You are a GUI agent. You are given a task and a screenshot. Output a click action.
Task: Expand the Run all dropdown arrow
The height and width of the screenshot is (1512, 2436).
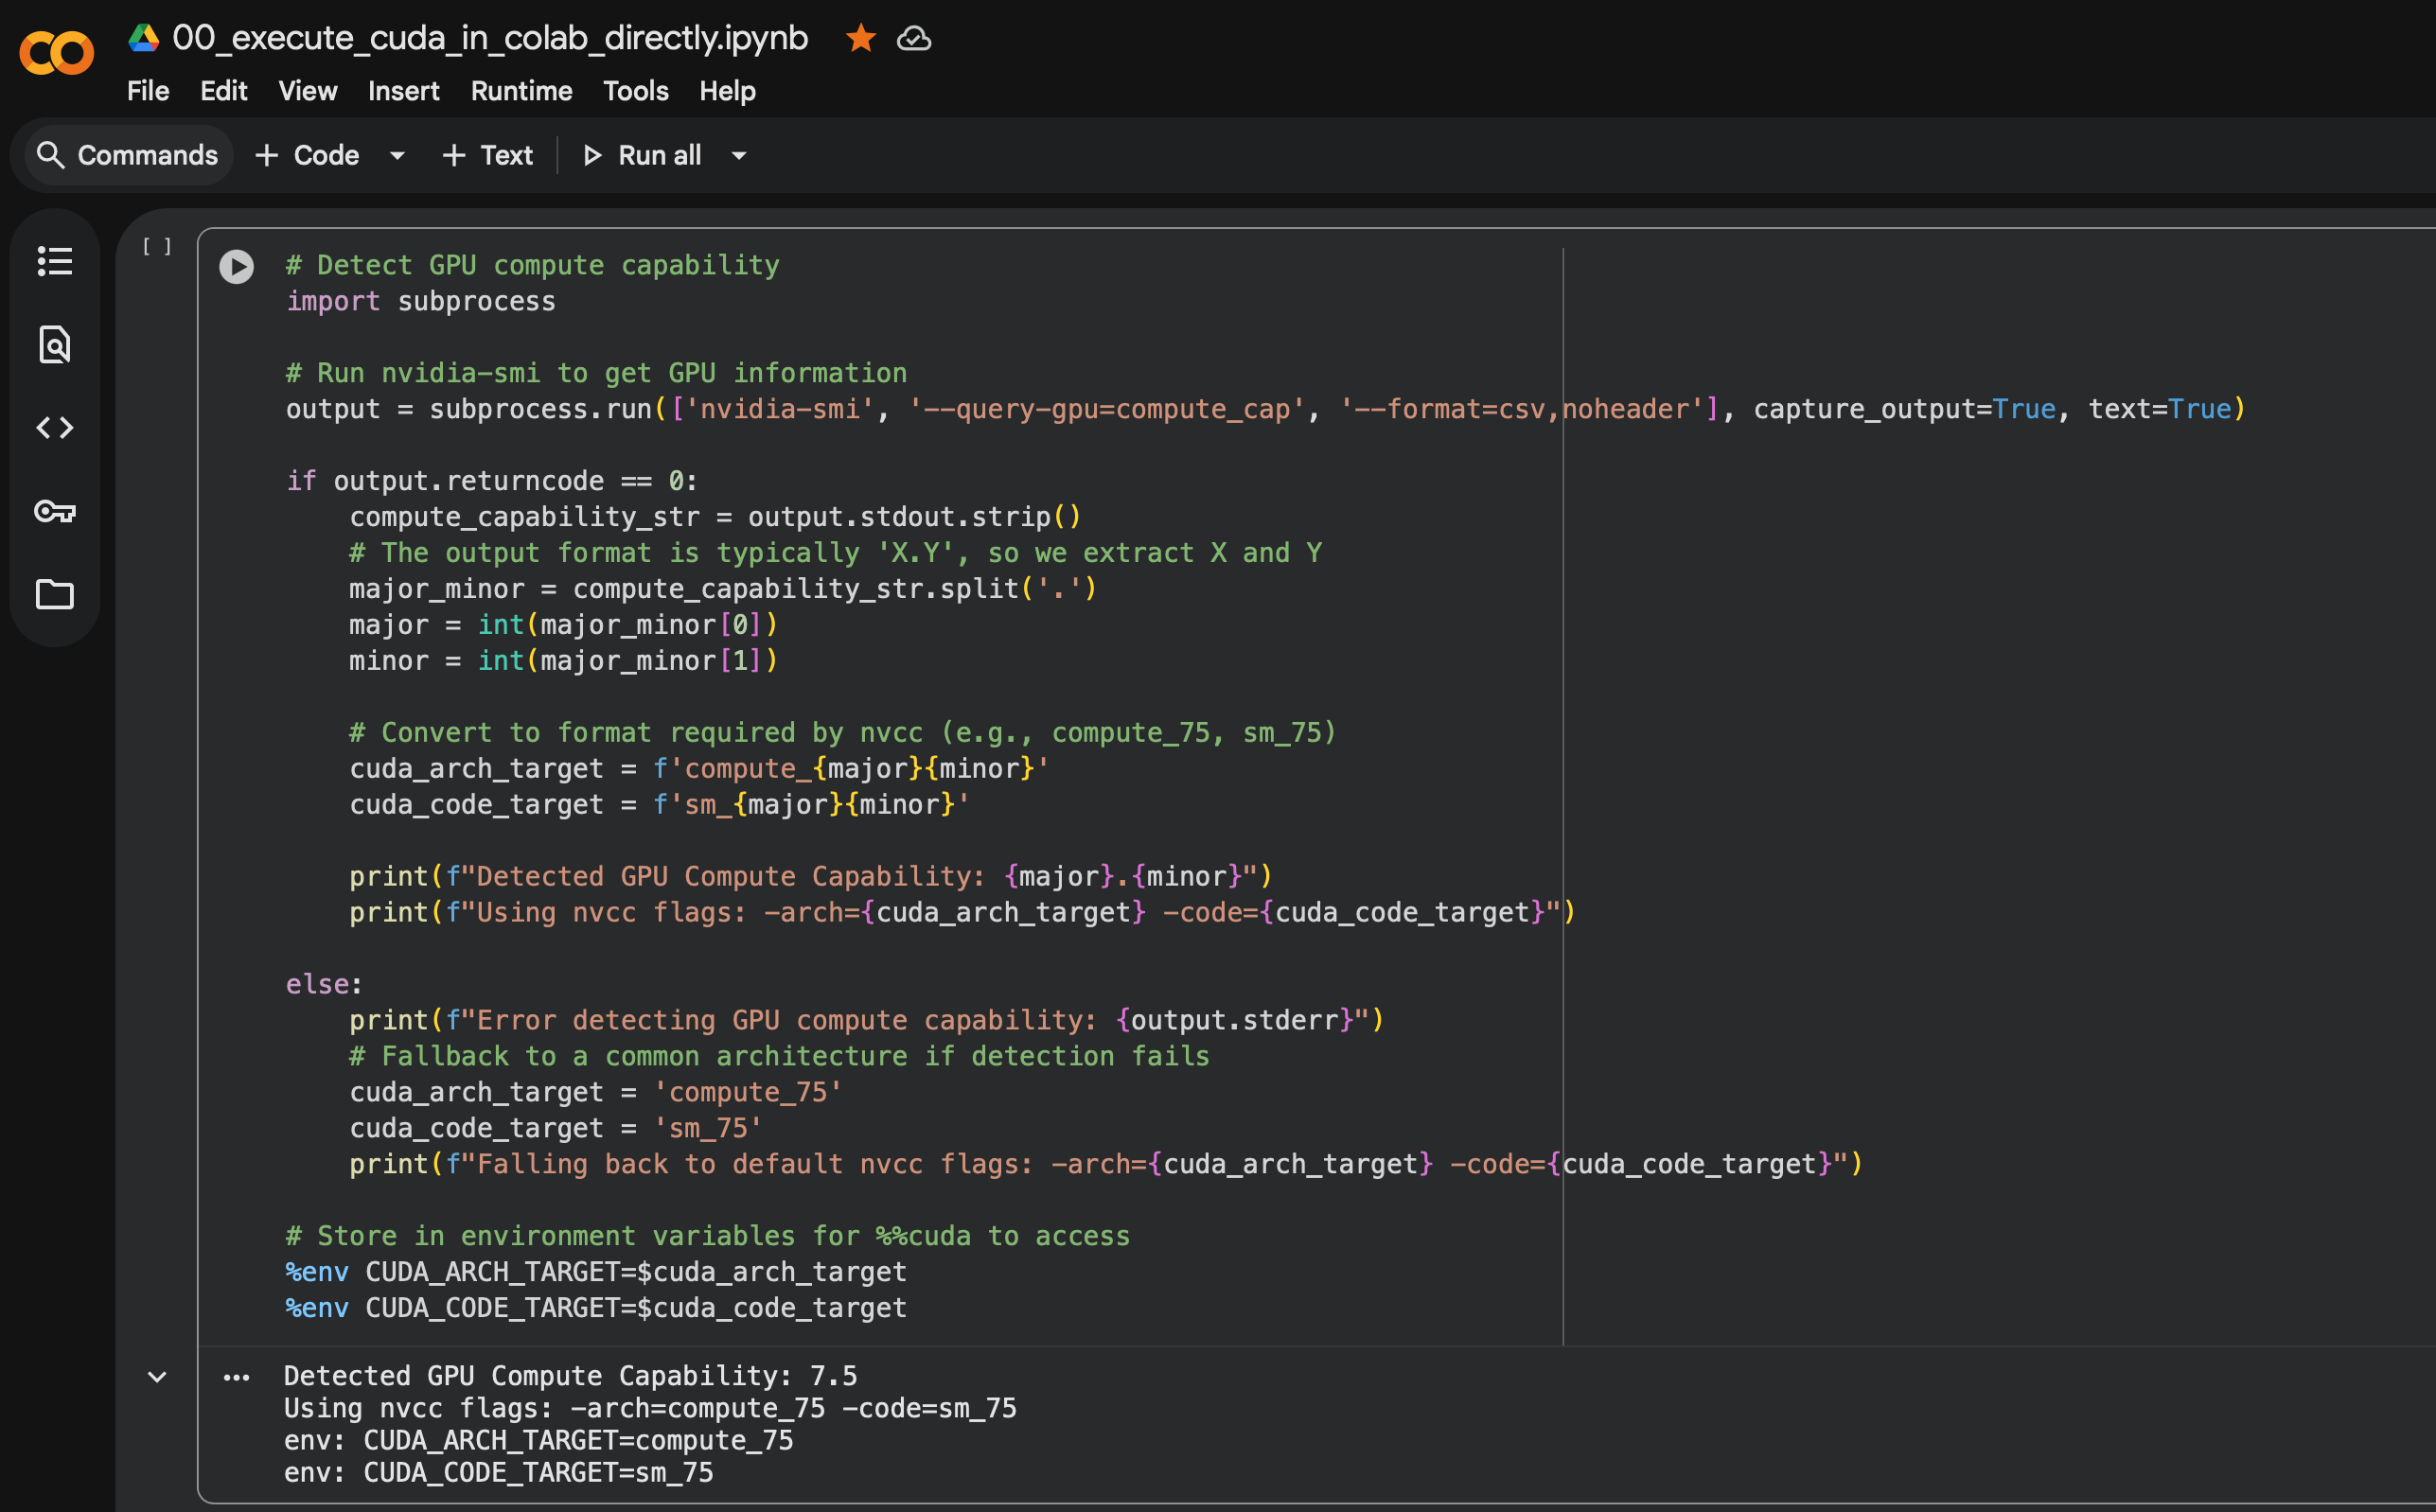[739, 155]
